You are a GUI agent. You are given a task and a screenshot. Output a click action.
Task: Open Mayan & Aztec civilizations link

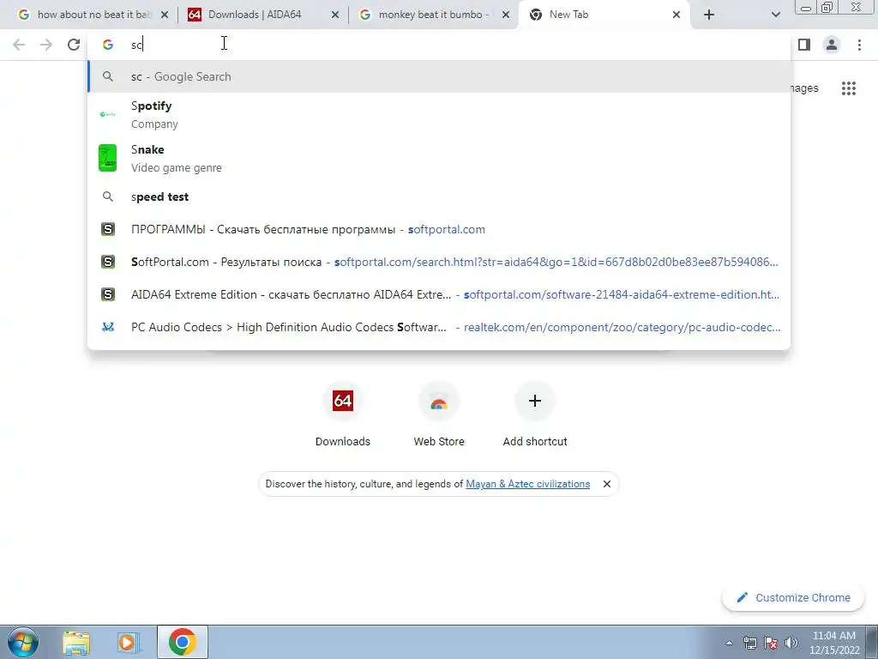(x=527, y=484)
